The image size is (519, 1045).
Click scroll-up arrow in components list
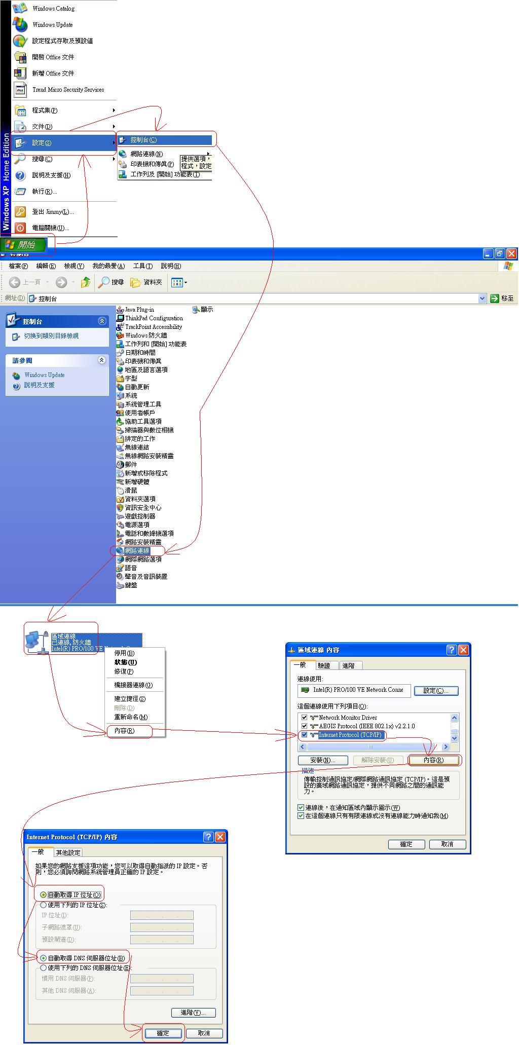coord(454,718)
